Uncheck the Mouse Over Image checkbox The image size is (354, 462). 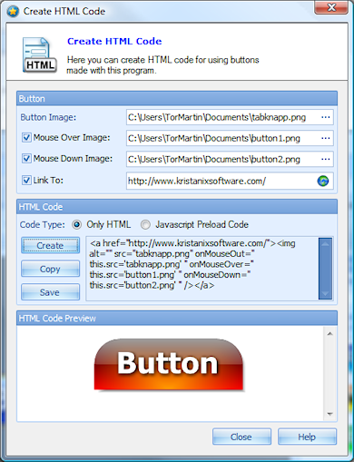26,138
